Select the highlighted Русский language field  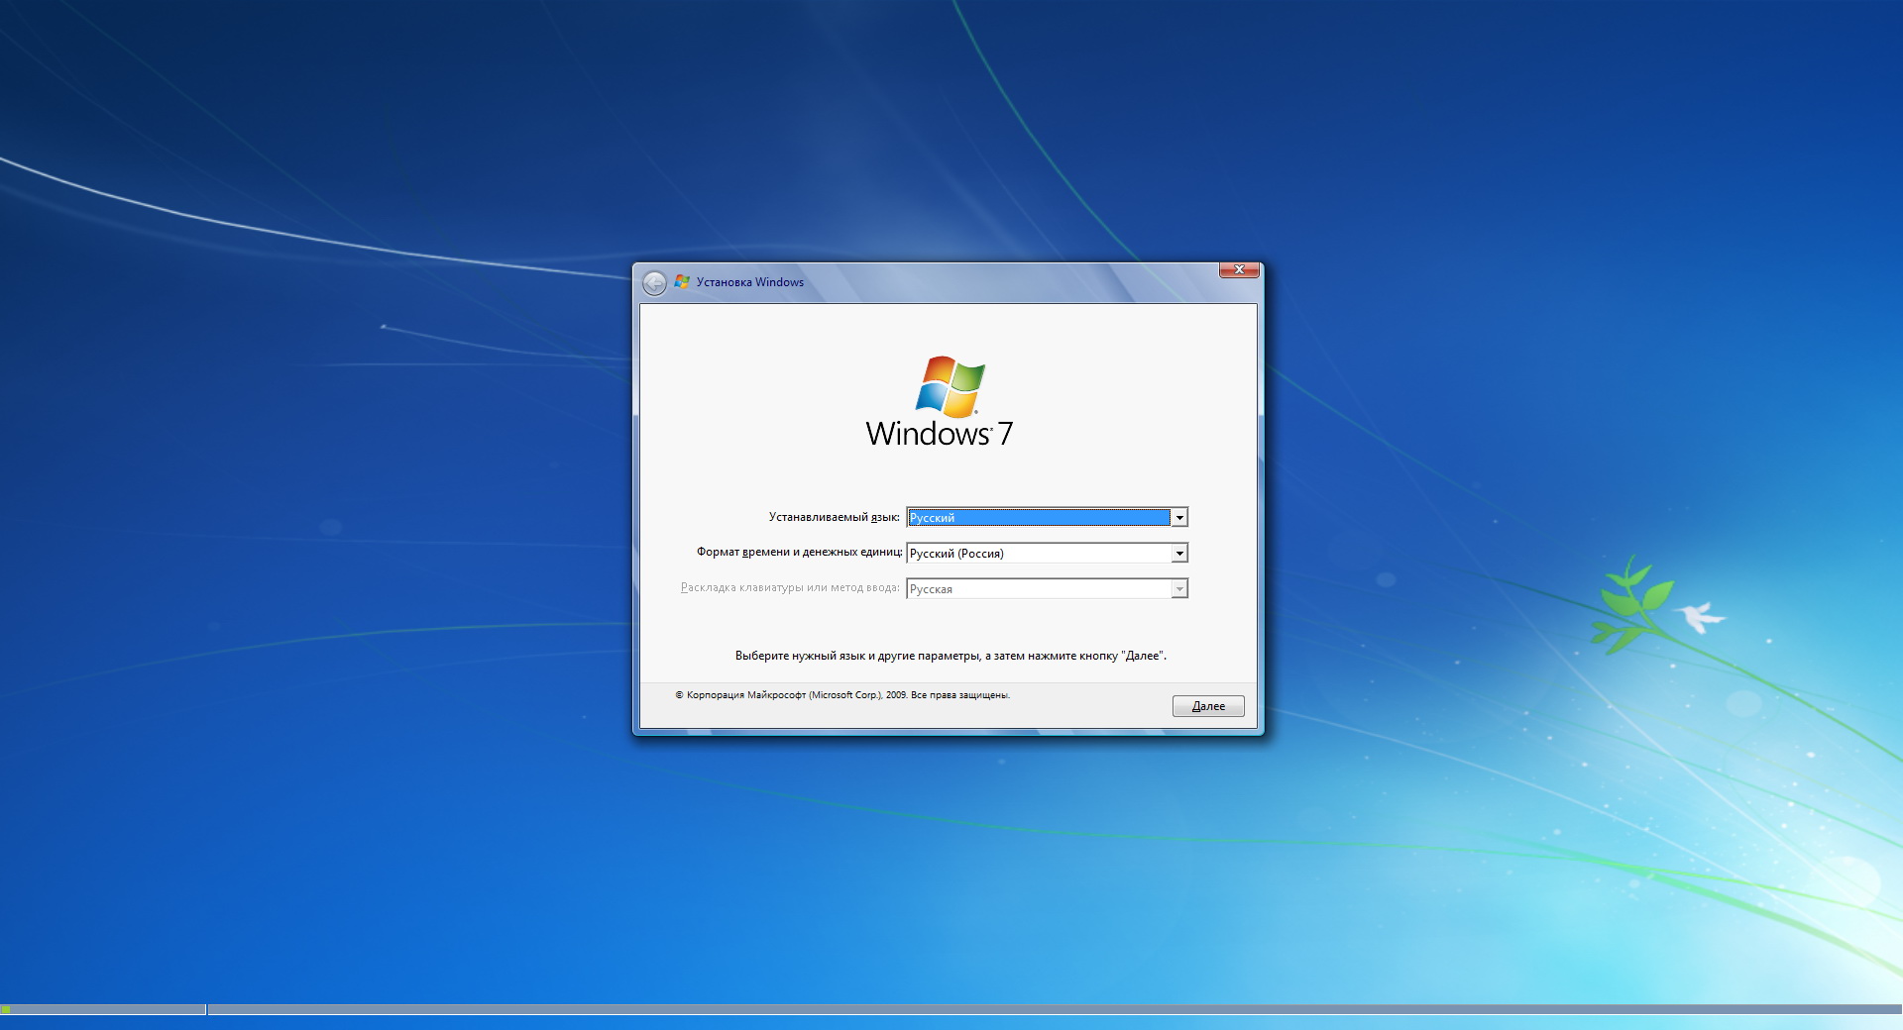(x=1038, y=517)
